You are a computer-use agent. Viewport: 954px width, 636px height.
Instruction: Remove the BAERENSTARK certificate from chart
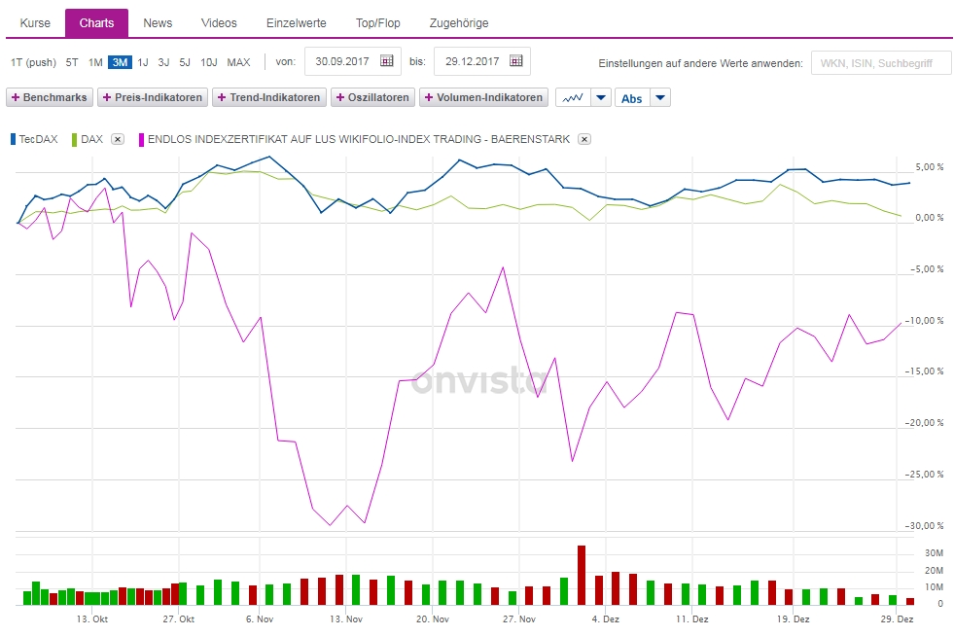[584, 139]
